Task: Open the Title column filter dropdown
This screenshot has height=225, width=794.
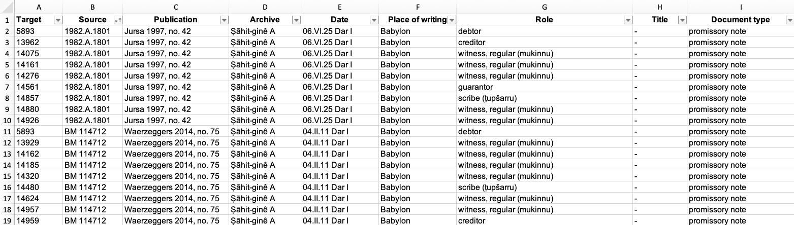Action: pyautogui.click(x=682, y=20)
